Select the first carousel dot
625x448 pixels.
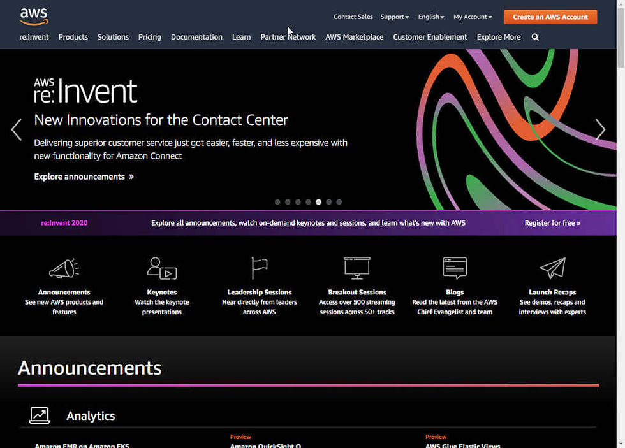pyautogui.click(x=277, y=202)
